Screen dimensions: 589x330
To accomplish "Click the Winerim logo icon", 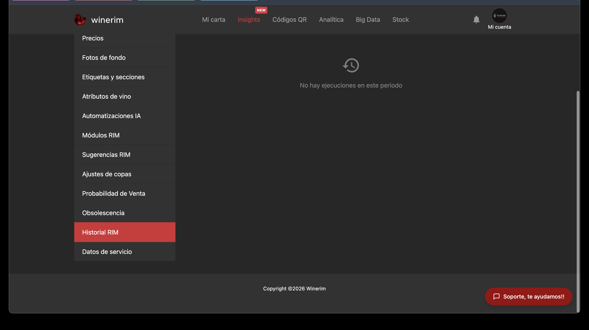I will 80,20.
